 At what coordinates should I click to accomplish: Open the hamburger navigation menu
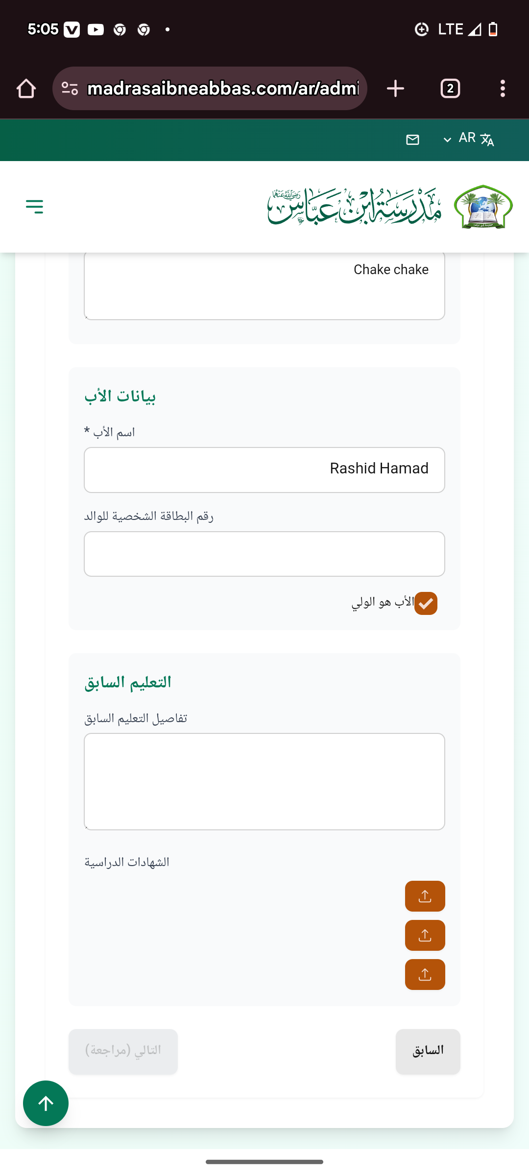tap(34, 207)
